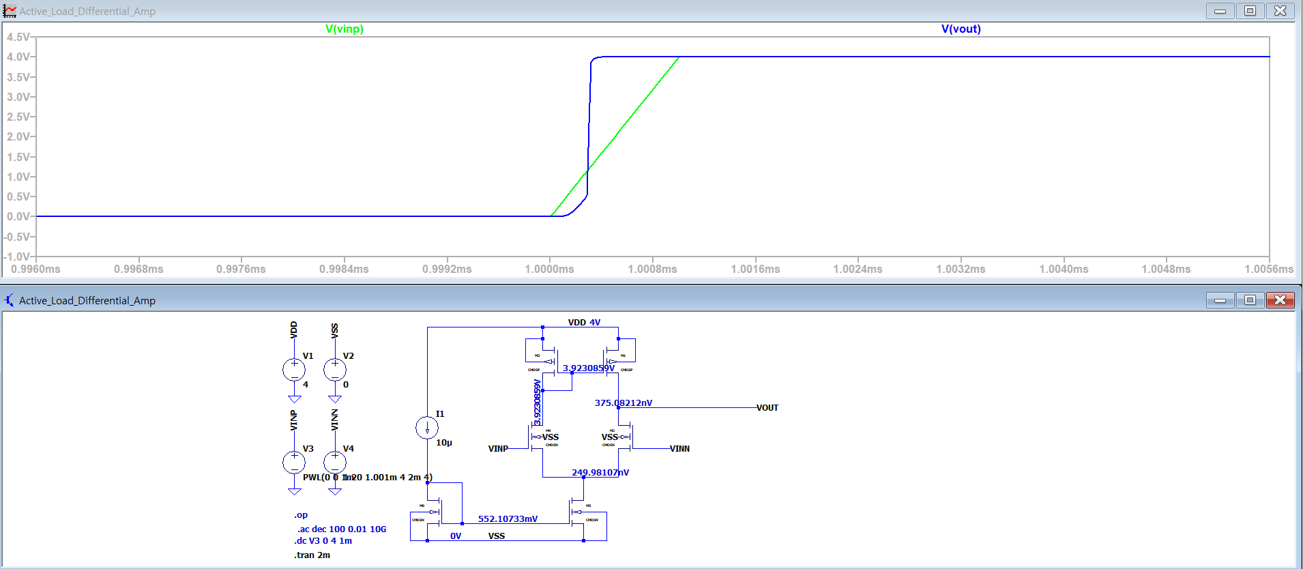Click the ground symbol beneath source V1
This screenshot has width=1303, height=569.
point(294,399)
